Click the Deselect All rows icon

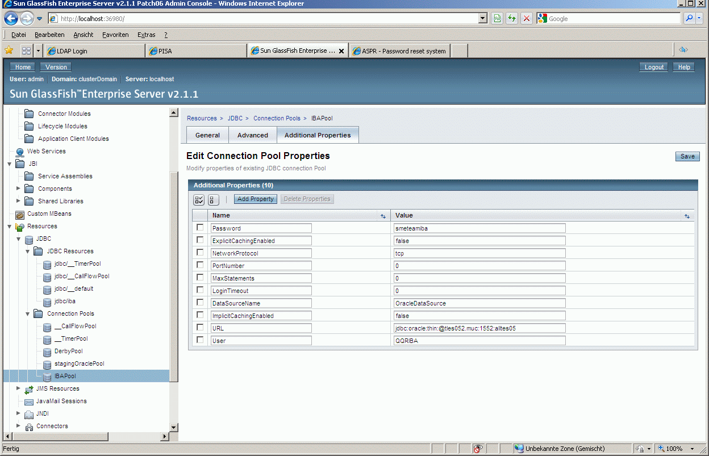[x=213, y=199]
